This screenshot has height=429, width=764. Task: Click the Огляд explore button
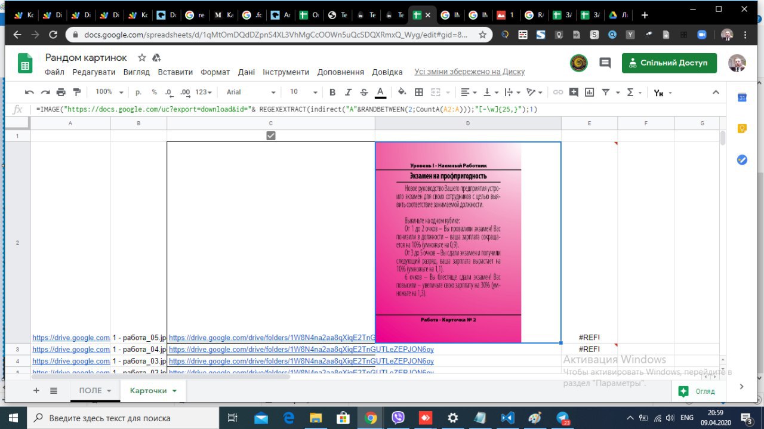coord(698,391)
